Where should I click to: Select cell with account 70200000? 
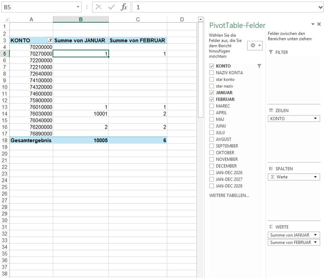coord(31,47)
